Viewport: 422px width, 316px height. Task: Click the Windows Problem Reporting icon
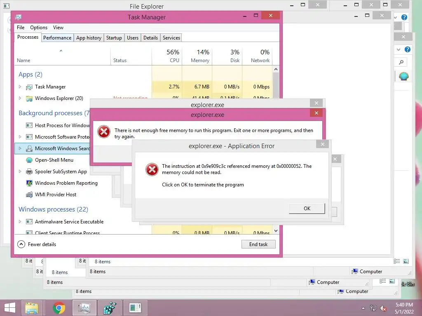coord(29,183)
